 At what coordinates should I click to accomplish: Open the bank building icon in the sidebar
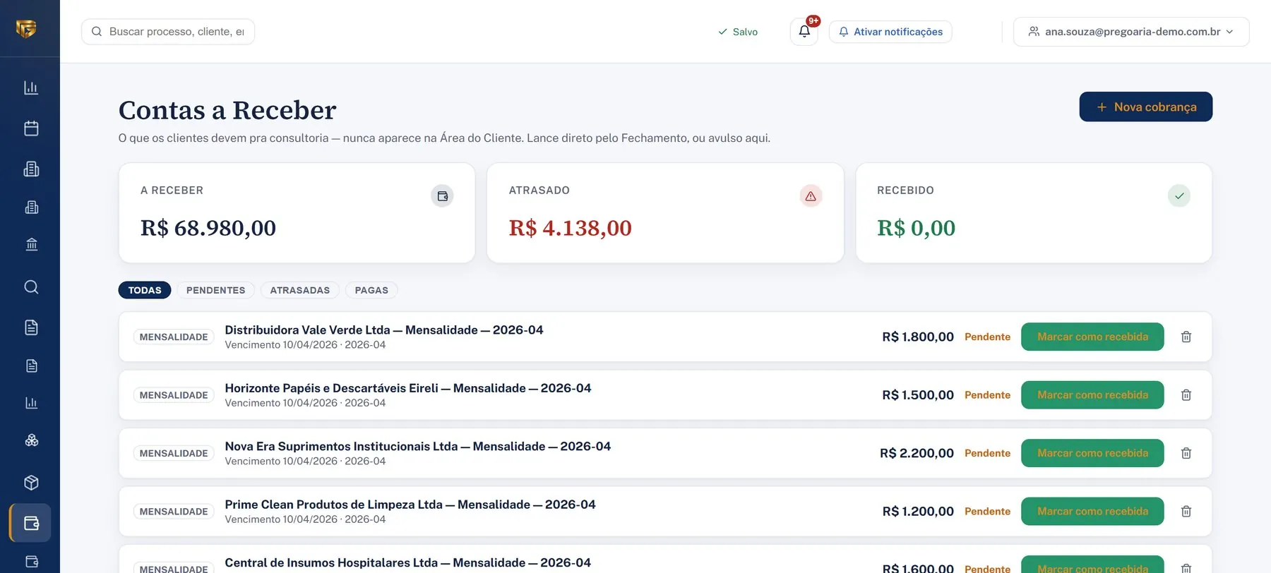tap(31, 244)
